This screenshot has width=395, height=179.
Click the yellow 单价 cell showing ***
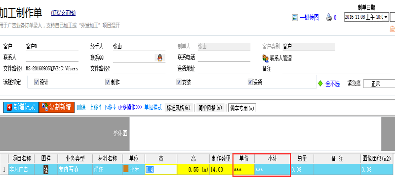coord(244,170)
